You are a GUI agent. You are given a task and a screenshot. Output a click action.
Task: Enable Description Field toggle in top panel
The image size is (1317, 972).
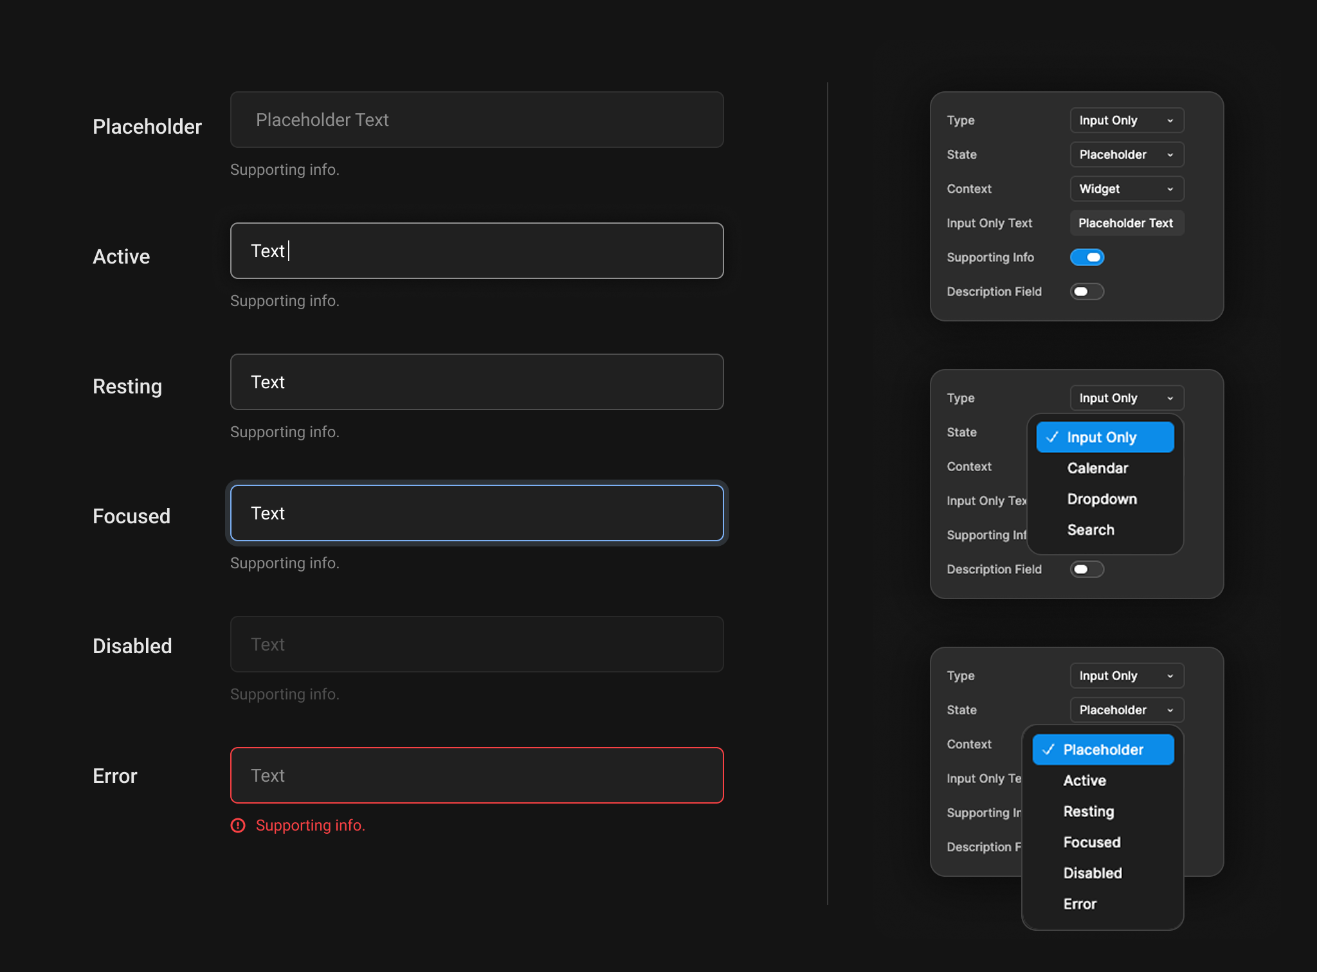[1087, 291]
